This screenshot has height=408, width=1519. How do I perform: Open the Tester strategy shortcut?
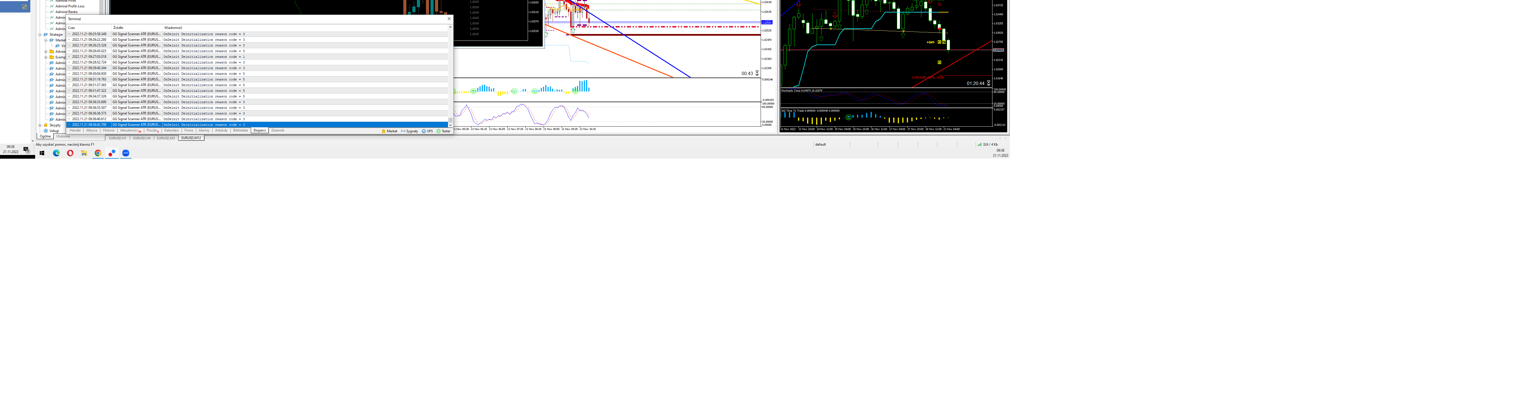(444, 131)
